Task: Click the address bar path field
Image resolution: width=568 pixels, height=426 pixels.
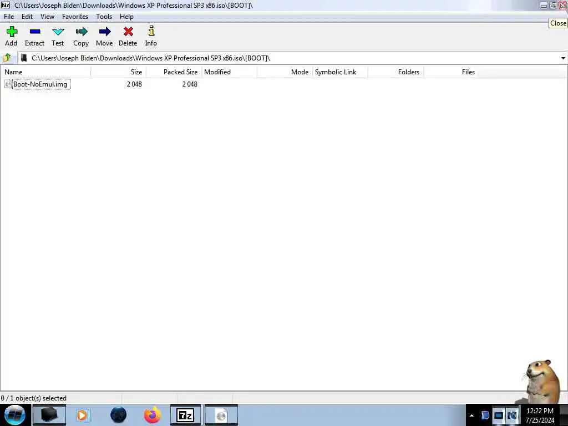Action: (x=292, y=58)
